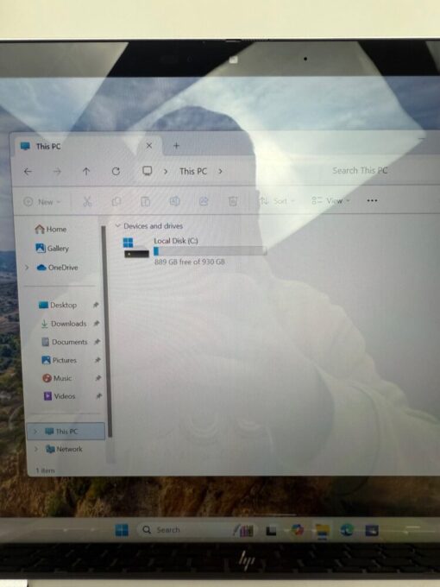The height and width of the screenshot is (587, 440).
Task: Click the Local Disk (C:) label
Action: (176, 241)
